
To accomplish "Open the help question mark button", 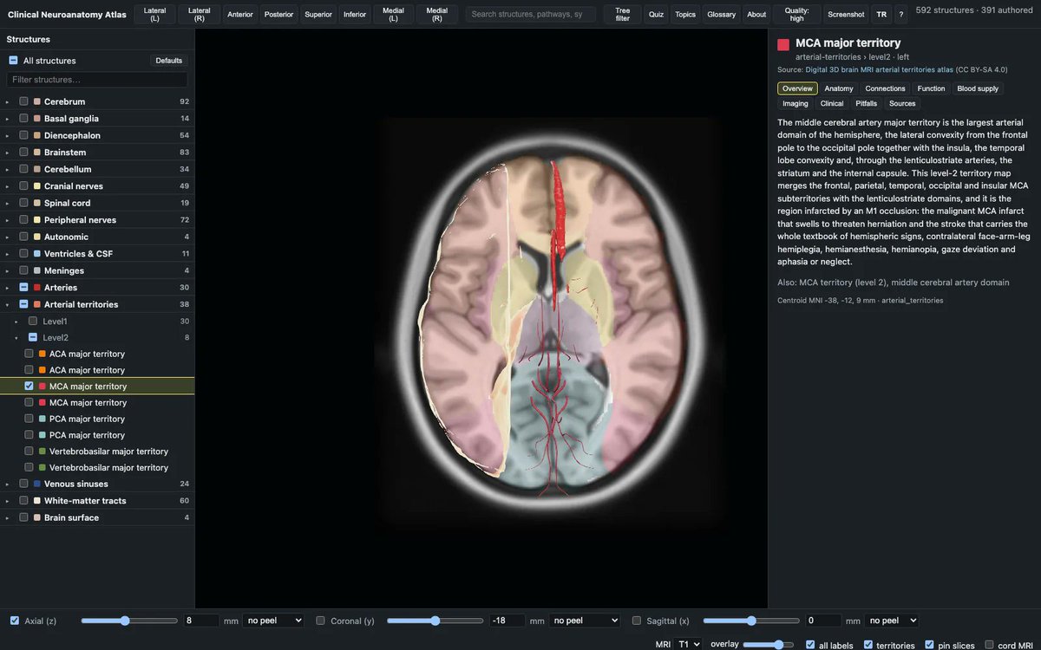I will tap(901, 14).
